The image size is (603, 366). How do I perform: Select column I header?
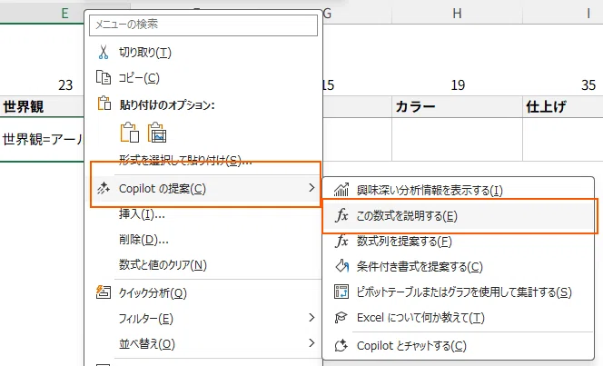point(563,13)
